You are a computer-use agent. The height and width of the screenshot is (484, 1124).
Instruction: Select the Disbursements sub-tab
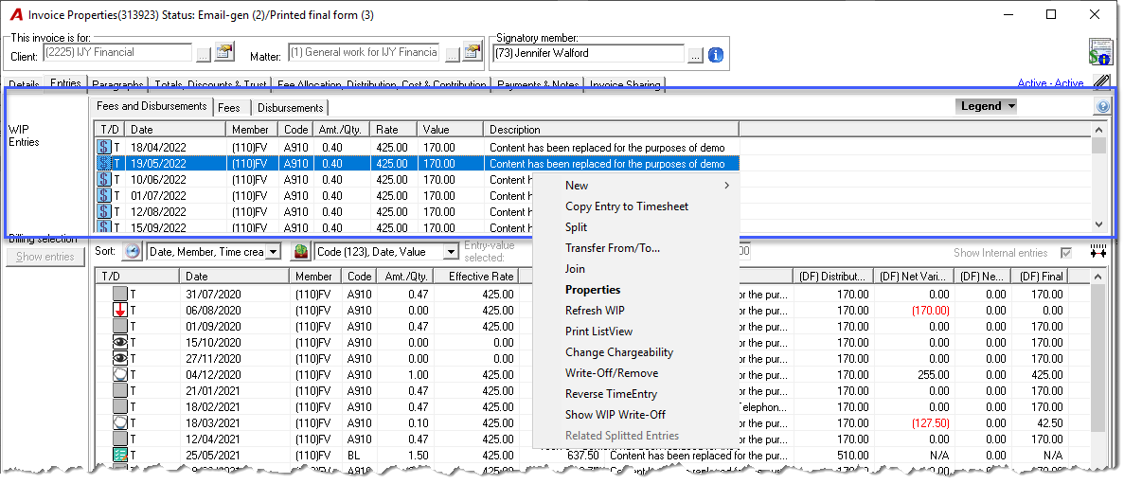pos(291,108)
